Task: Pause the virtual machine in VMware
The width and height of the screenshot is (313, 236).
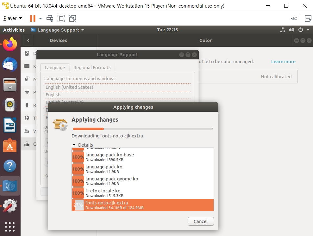Action: coord(33,19)
